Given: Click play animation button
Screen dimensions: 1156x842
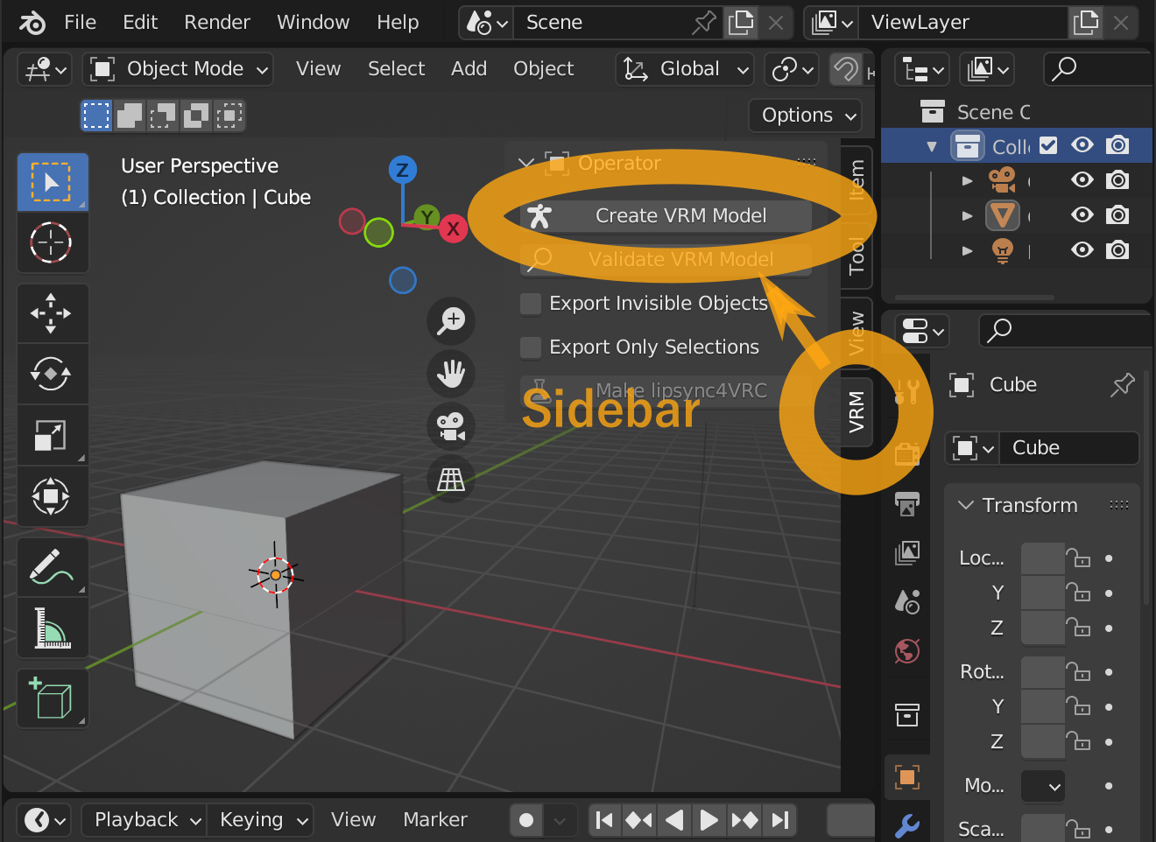Looking at the screenshot, I should (x=708, y=820).
